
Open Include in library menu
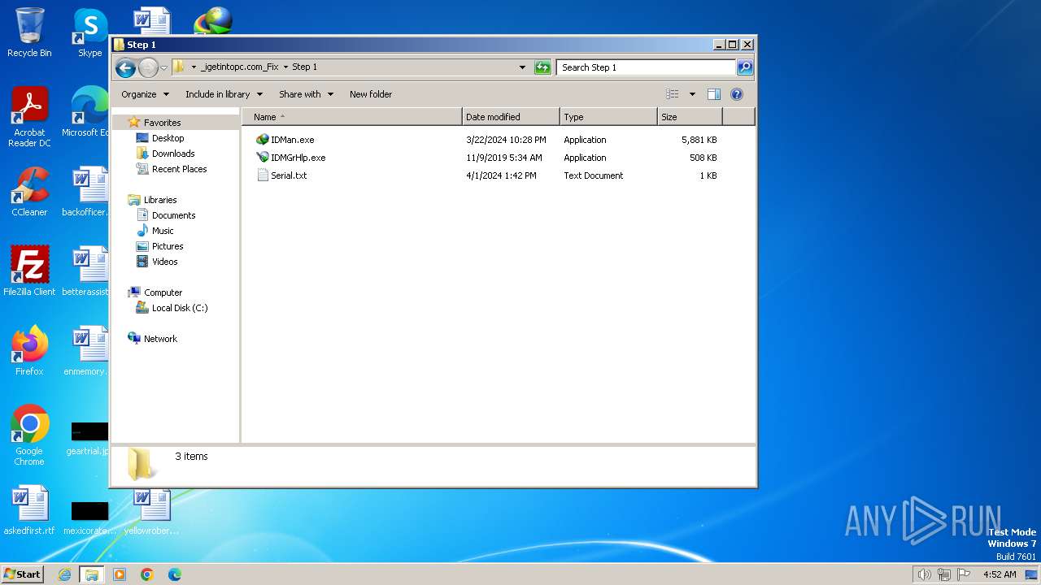tap(224, 94)
